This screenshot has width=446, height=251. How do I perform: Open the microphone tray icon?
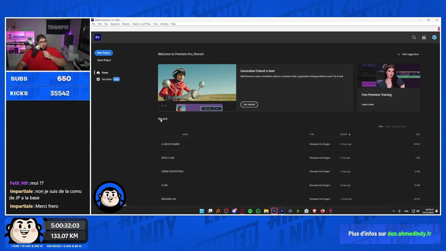(x=399, y=211)
